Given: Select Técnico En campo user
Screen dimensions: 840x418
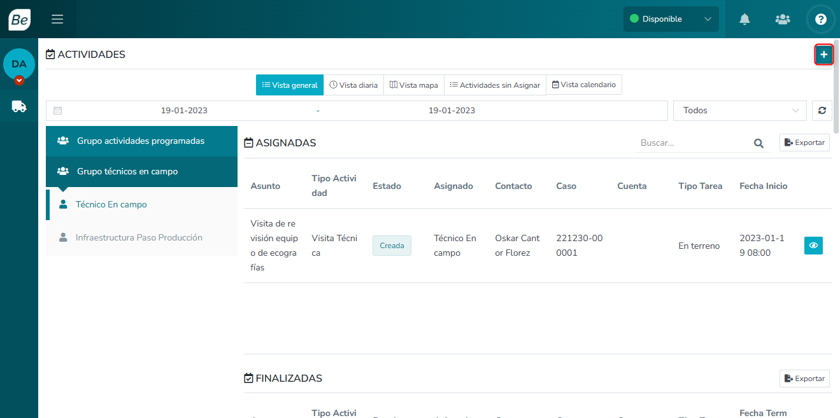Looking at the screenshot, I should 141,205.
